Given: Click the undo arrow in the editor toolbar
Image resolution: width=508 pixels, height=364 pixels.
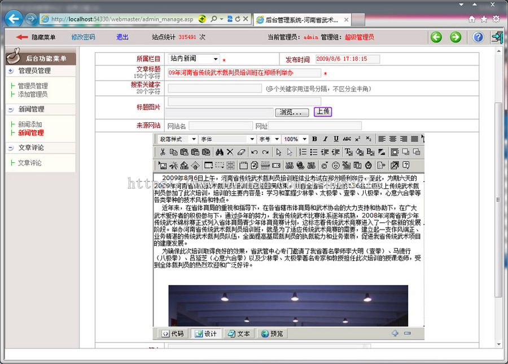Looking at the screenshot, I should coord(254,152).
